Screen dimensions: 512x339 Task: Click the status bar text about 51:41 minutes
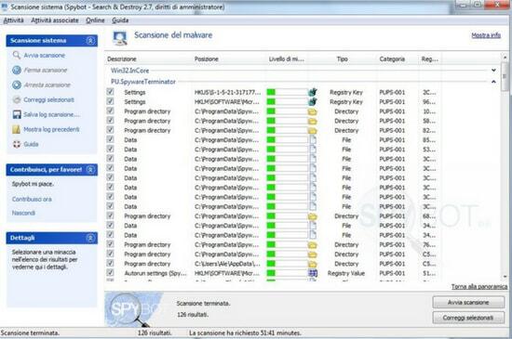click(245, 332)
